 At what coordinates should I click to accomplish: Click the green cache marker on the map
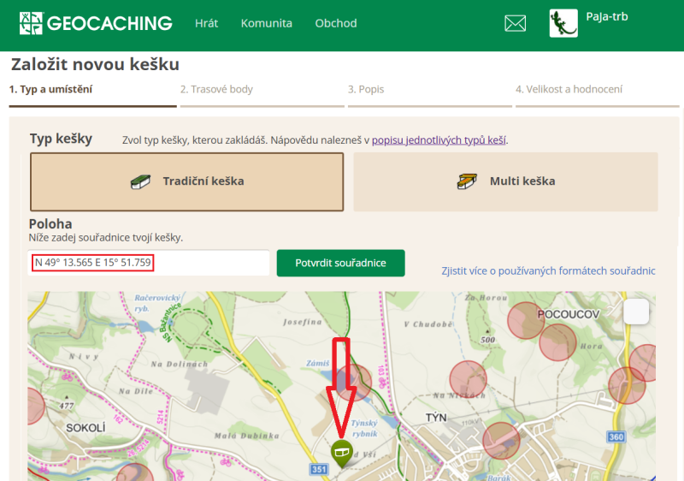coord(341,454)
